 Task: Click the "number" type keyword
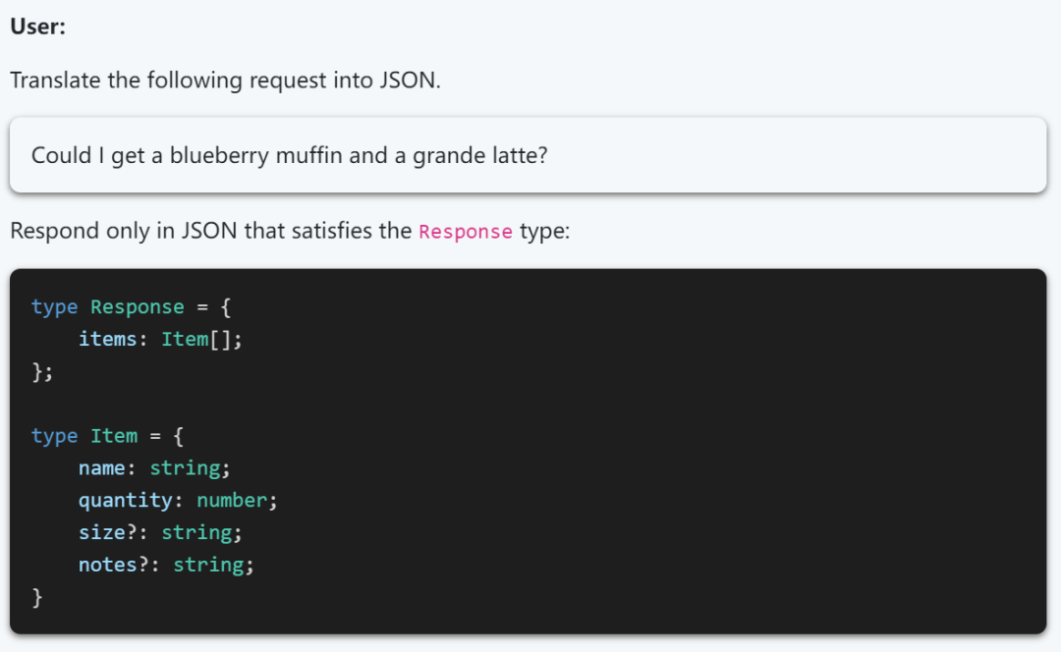click(x=232, y=500)
